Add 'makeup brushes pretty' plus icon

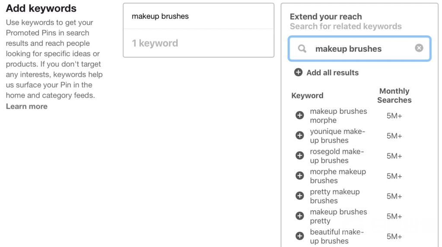coord(299,216)
